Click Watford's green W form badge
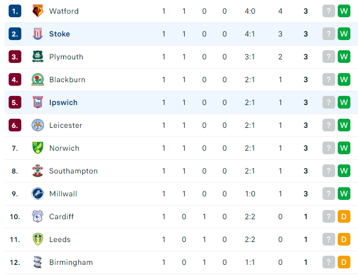Viewport: 358px width, 275px height. [344, 11]
